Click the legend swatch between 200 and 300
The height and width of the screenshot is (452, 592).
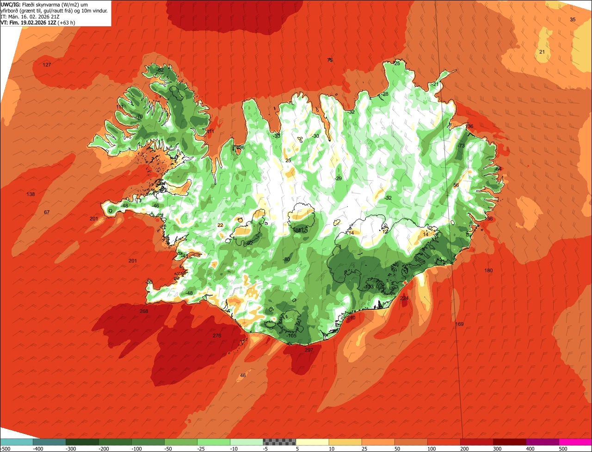(476, 442)
